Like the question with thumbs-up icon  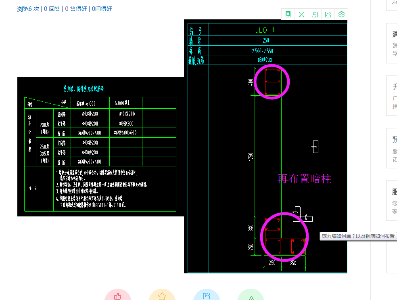pos(118,297)
